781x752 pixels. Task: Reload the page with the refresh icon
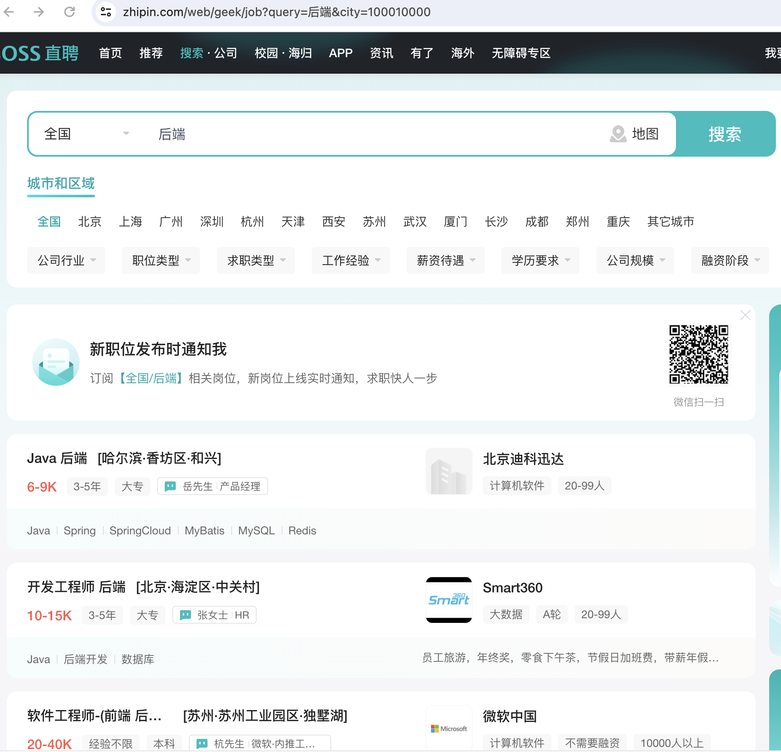[x=69, y=12]
